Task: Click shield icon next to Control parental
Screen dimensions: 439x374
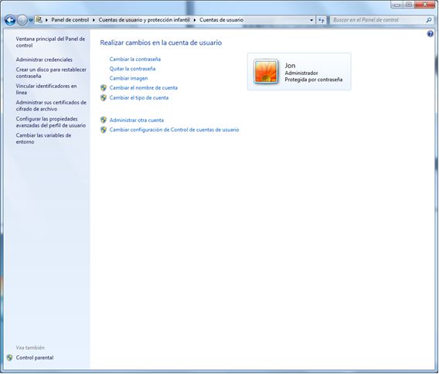Action: (9, 358)
